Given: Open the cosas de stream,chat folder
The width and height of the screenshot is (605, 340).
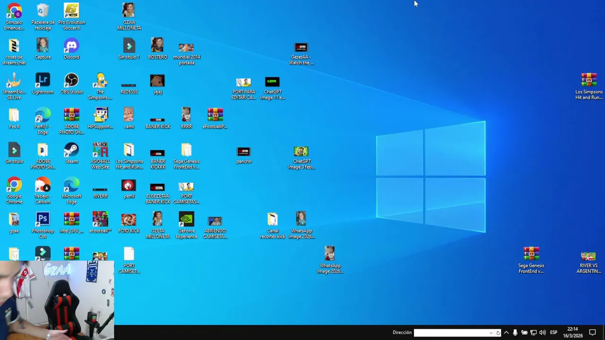Looking at the screenshot, I should pyautogui.click(x=14, y=51).
